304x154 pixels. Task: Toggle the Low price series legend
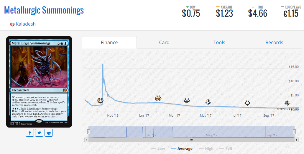(x=158, y=149)
